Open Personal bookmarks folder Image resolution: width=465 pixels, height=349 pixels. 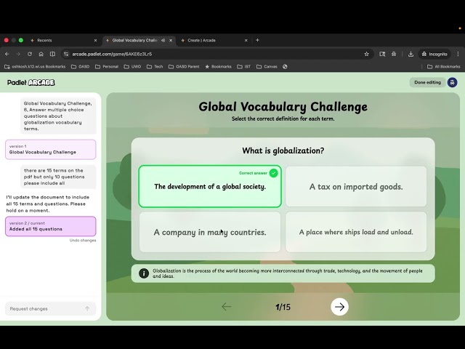(107, 66)
